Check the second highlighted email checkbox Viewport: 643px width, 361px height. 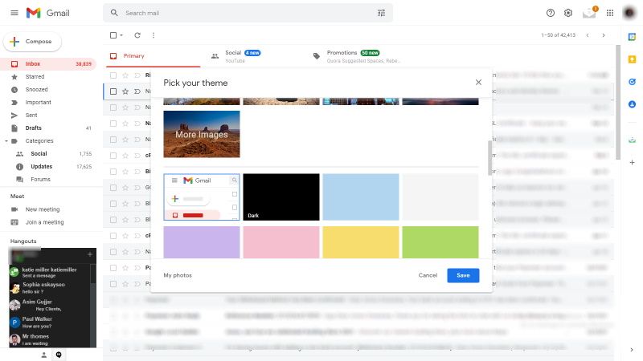pos(113,91)
